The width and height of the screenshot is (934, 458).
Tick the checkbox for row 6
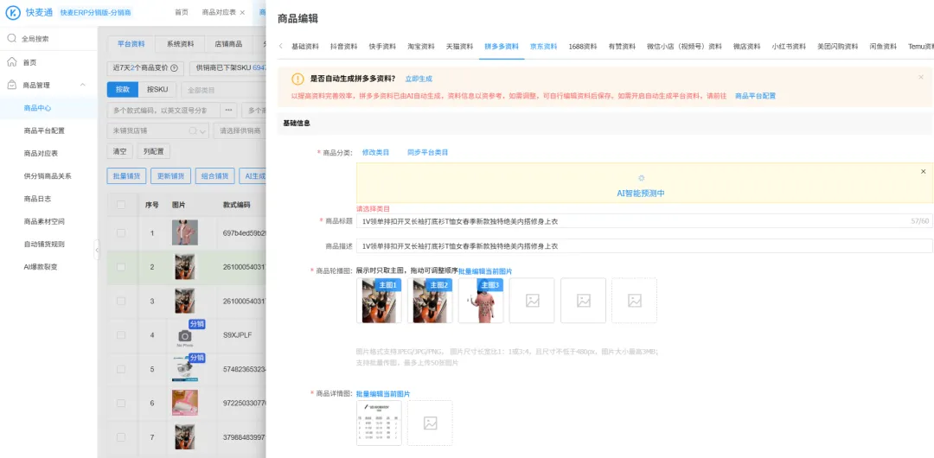pyautogui.click(x=121, y=403)
